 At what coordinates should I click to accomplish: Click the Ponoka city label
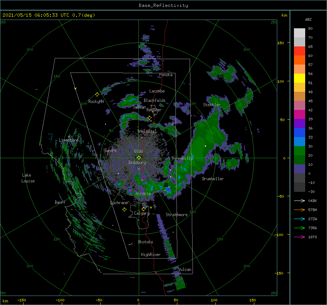click(166, 75)
